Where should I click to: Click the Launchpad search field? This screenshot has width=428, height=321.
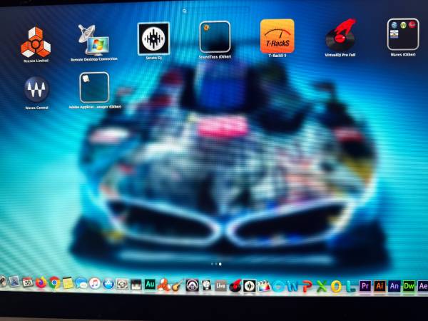coord(214,11)
